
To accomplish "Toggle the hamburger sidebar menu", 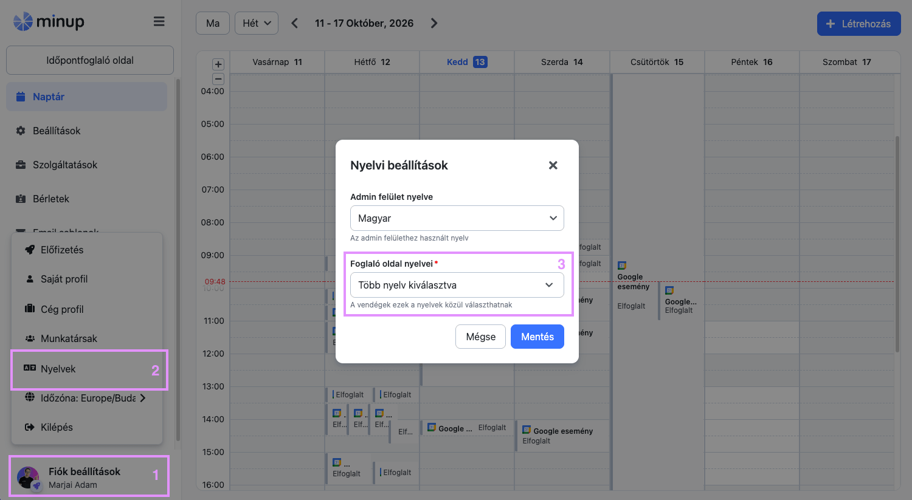I will 159,22.
